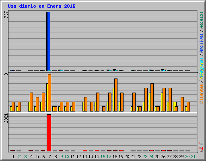Click the lone orange bar for day 29

pos(182,104)
